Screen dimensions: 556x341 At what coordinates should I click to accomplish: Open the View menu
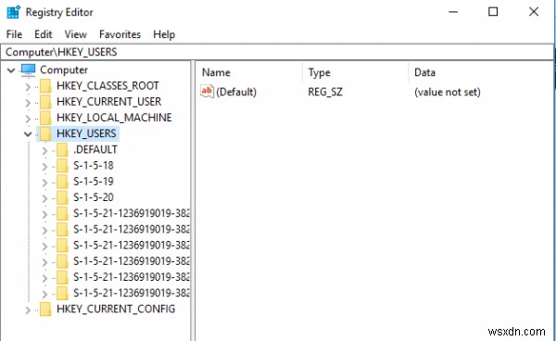click(x=76, y=34)
